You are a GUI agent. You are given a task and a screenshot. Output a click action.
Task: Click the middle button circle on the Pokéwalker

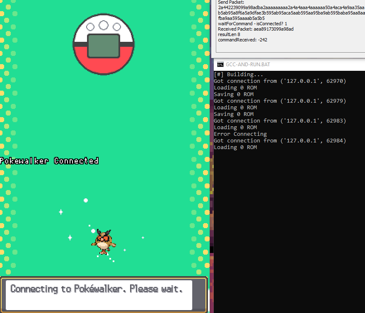104,25
